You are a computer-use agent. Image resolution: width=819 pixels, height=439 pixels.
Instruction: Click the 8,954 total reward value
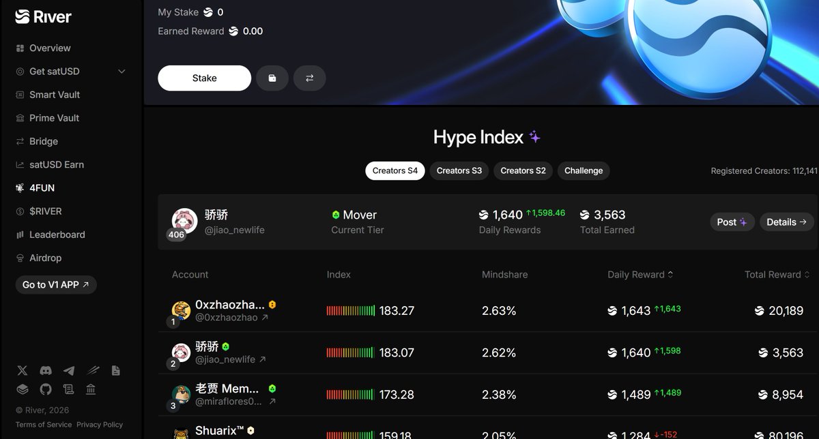(x=789, y=395)
